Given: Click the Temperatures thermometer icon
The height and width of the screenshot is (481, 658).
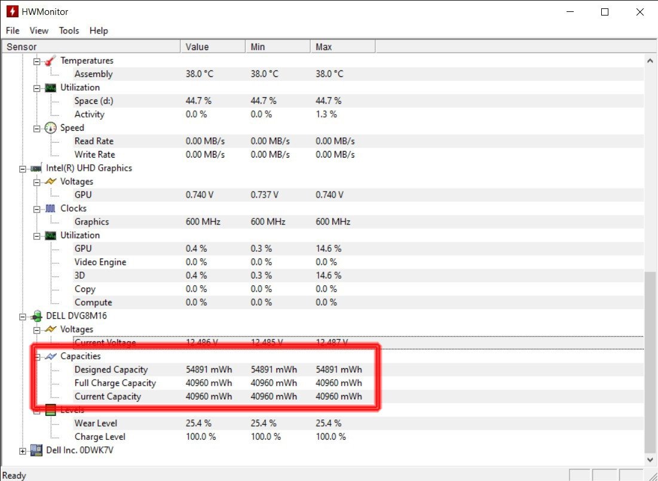Looking at the screenshot, I should [51, 60].
